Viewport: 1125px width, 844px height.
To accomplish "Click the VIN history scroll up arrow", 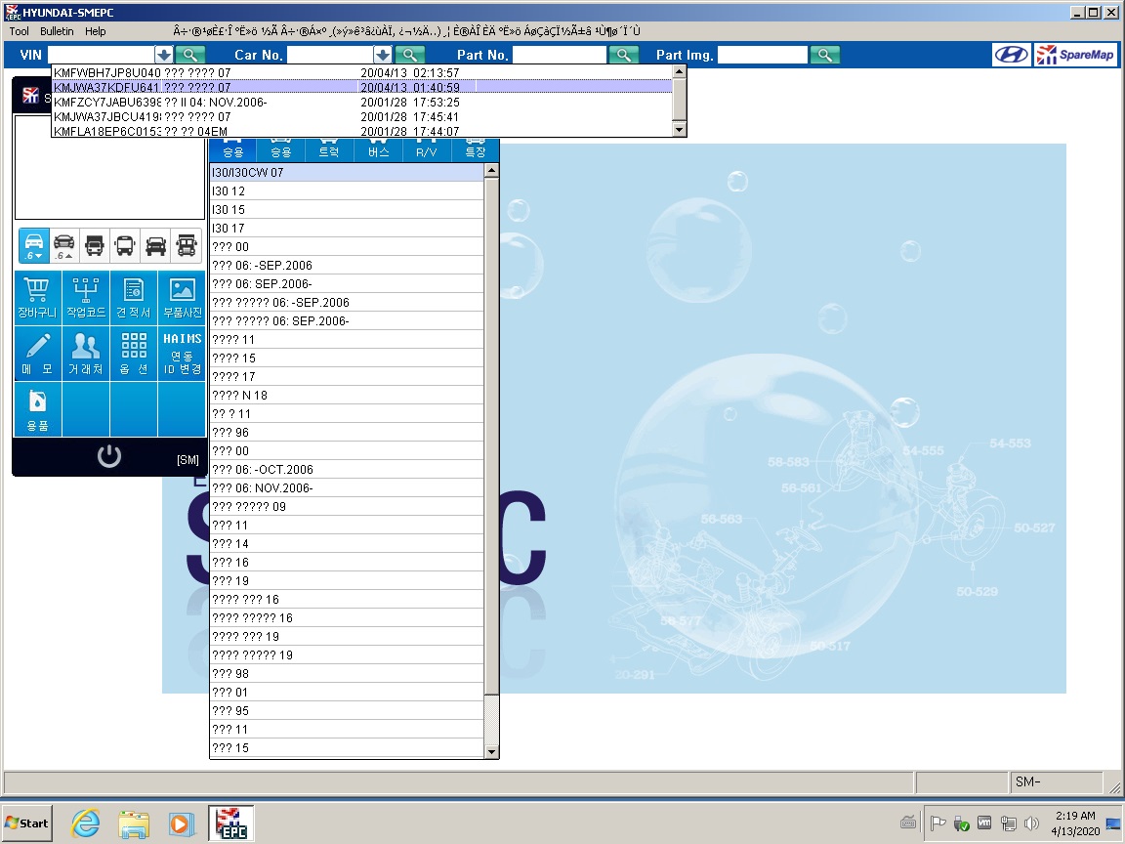I will pos(679,71).
